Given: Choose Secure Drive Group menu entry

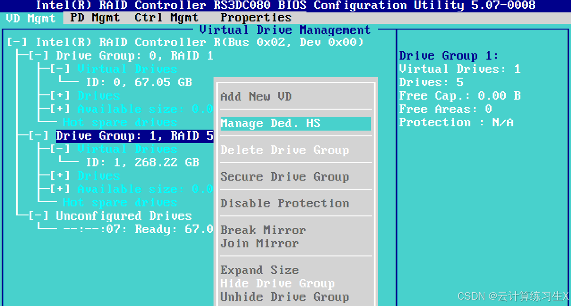Looking at the screenshot, I should [285, 177].
